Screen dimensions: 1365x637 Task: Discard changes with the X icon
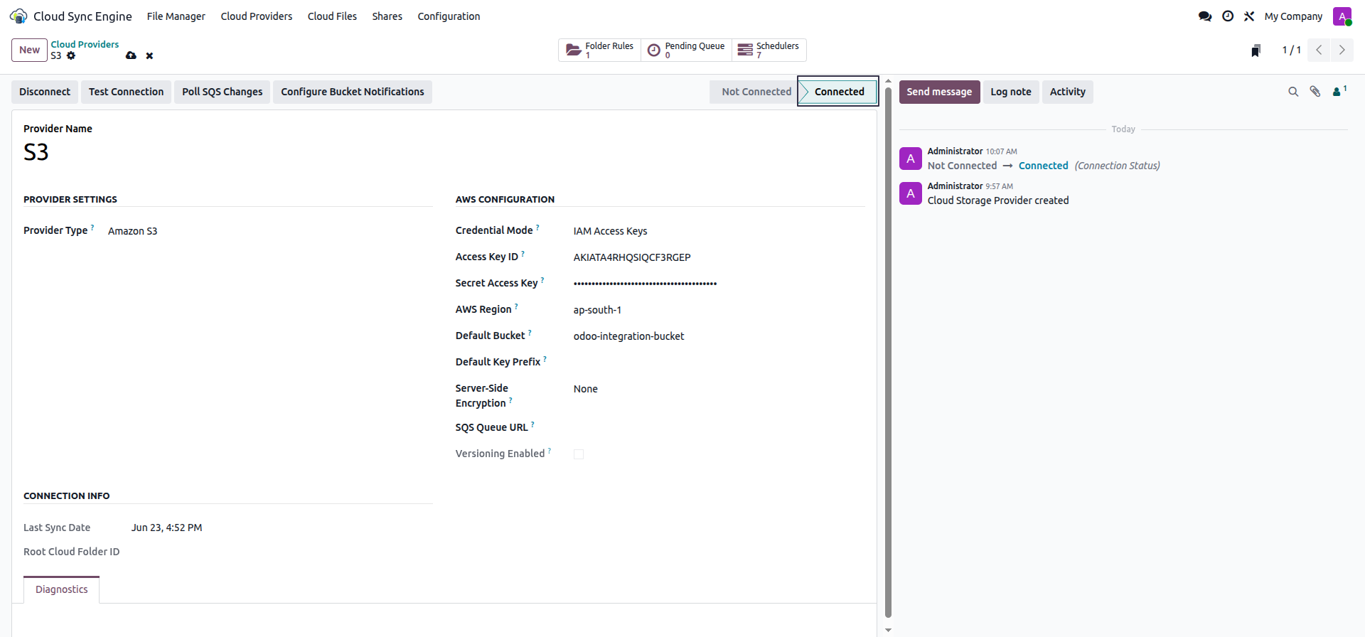[x=149, y=55]
